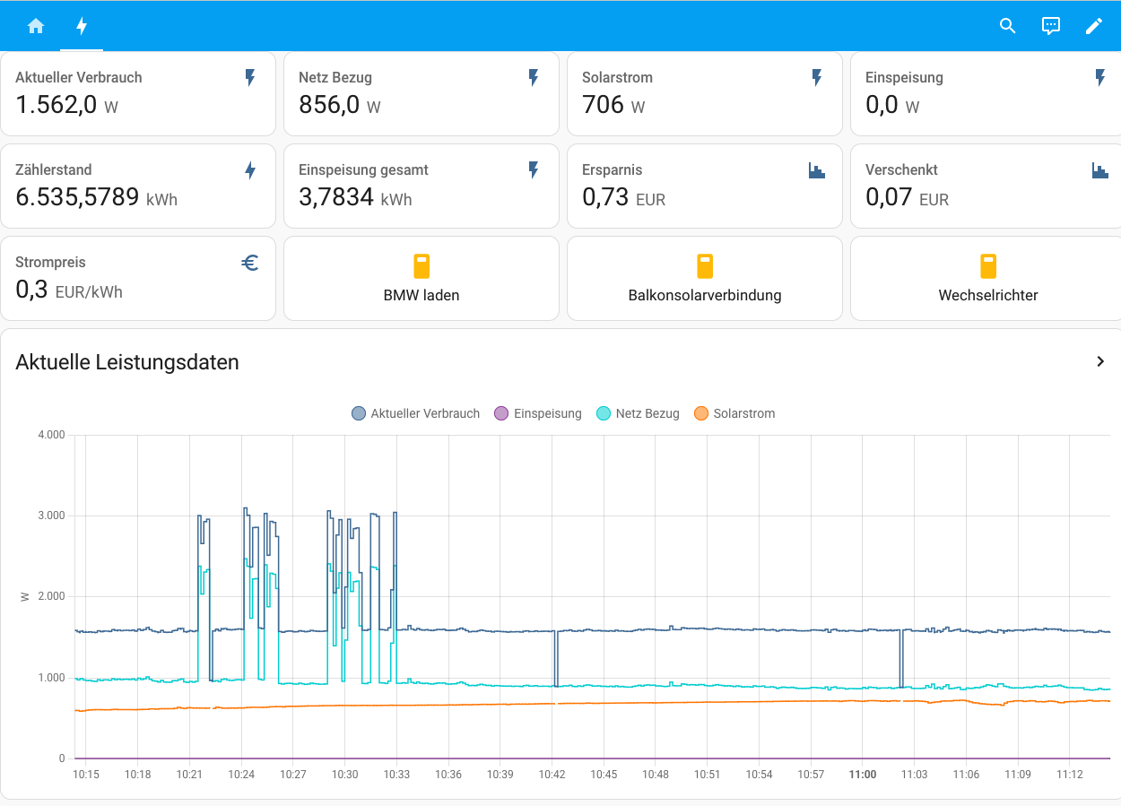
Task: Open the Aktueller Verbrauch card details
Action: (138, 93)
